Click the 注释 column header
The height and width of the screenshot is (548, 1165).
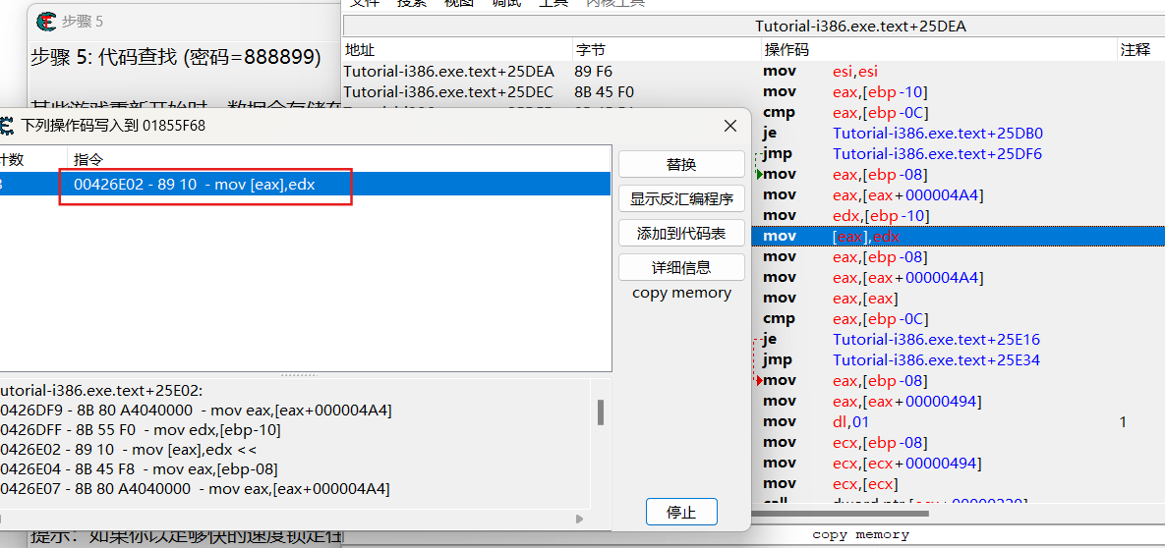[x=1135, y=50]
